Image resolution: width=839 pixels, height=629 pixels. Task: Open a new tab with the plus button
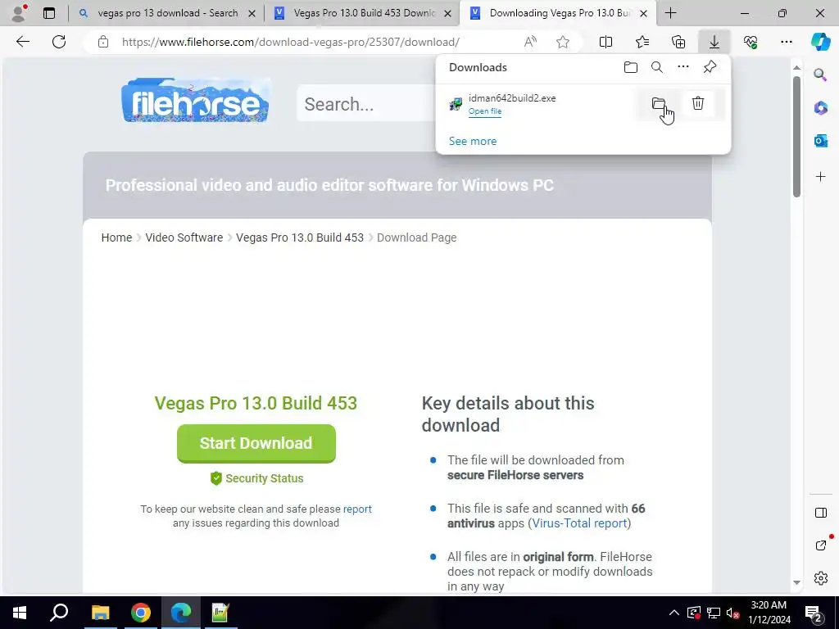point(670,13)
